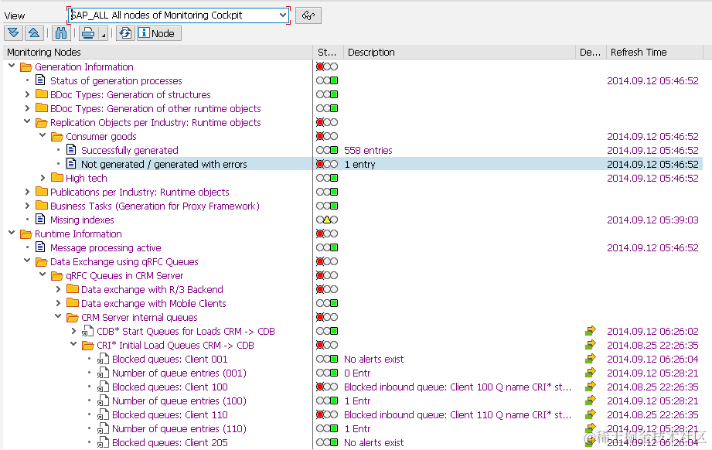The height and width of the screenshot is (450, 712).
Task: Click detail arrow icon for CDB* Start Queues row
Action: [591, 331]
